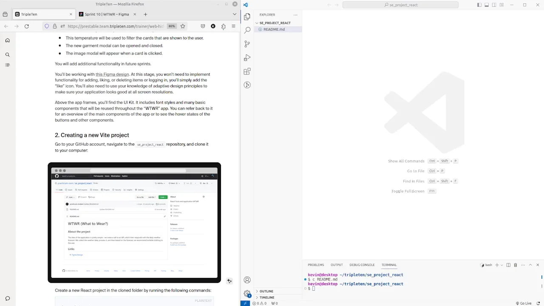544x306 pixels.
Task: Open Customize Layout in VS Code title bar
Action: click(501, 5)
